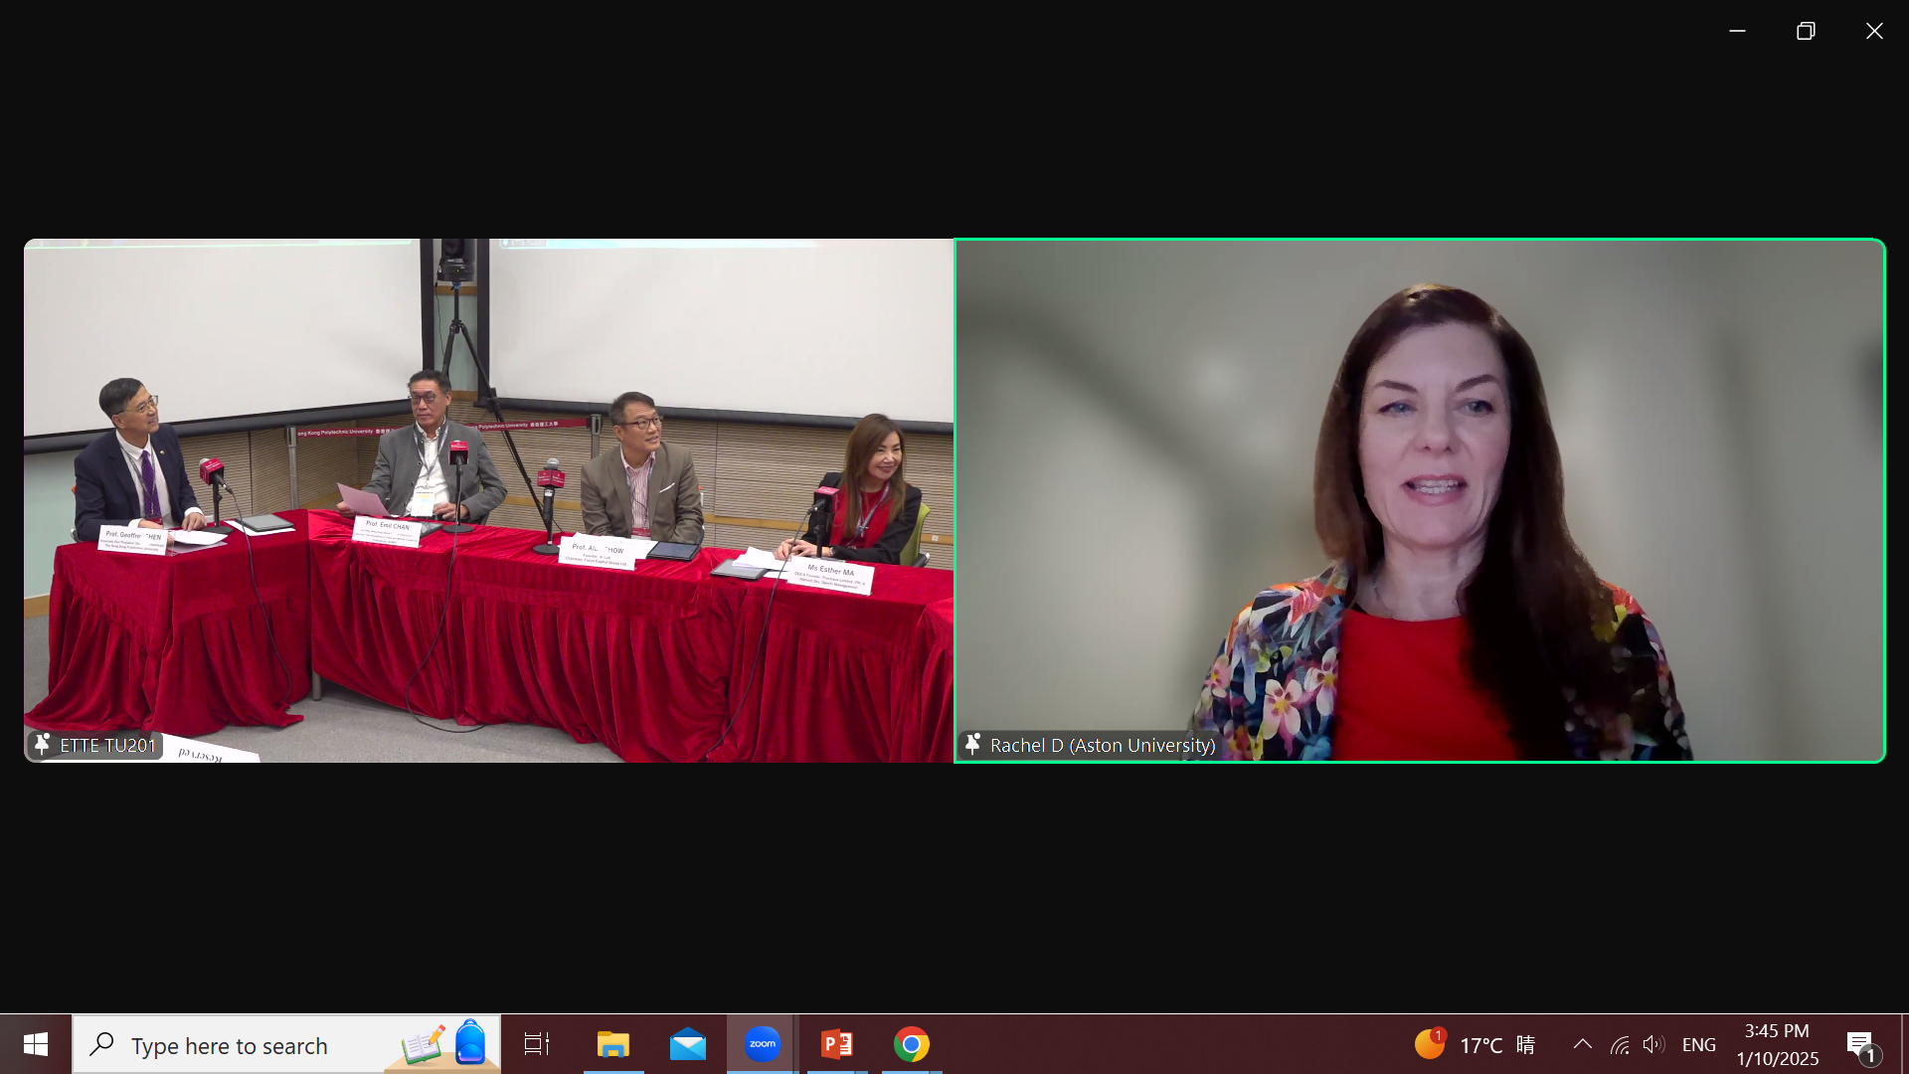Open Task View button
Screen dimensions: 1909x1074
[537, 1044]
